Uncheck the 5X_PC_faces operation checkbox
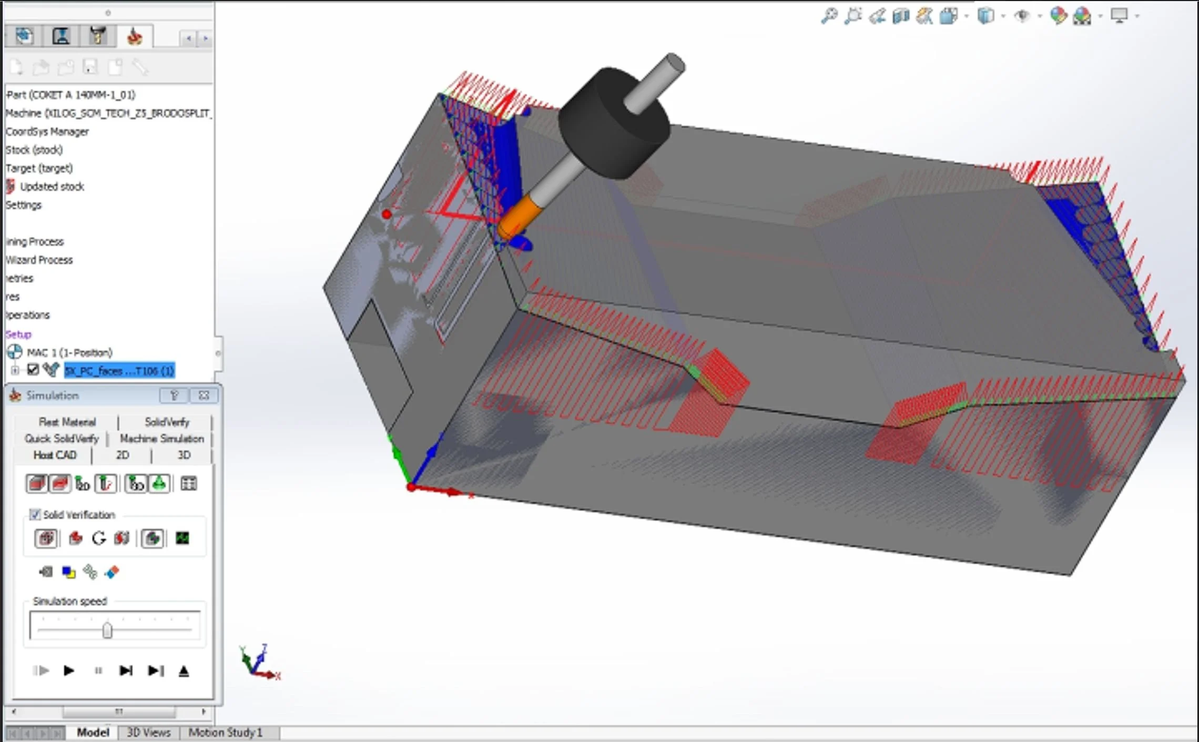1199x742 pixels. 33,370
